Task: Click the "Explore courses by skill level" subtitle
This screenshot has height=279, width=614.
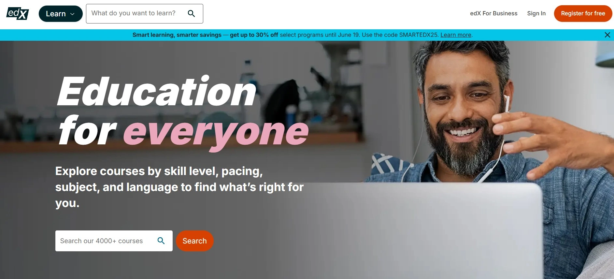Action: (x=179, y=187)
